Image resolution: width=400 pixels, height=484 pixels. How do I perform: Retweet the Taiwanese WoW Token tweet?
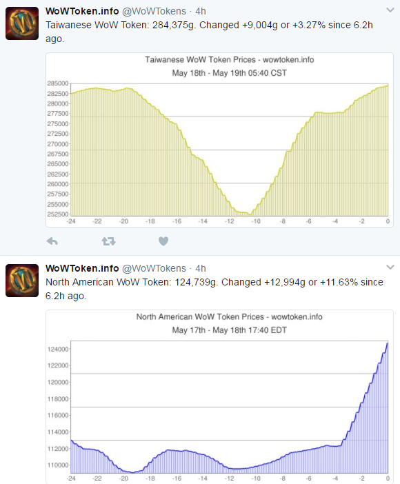(x=108, y=241)
